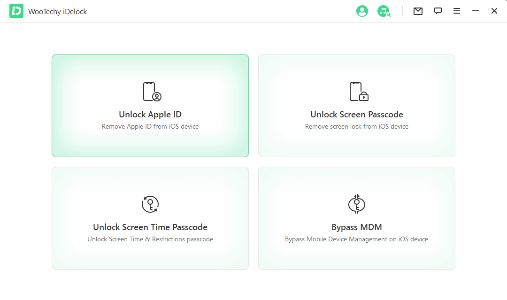Open the feedback speech bubble icon
Image resolution: width=507 pixels, height=300 pixels.
[438, 11]
